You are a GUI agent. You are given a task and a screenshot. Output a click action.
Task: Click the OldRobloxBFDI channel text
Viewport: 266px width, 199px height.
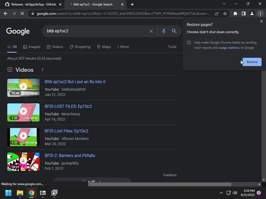tap(74, 89)
